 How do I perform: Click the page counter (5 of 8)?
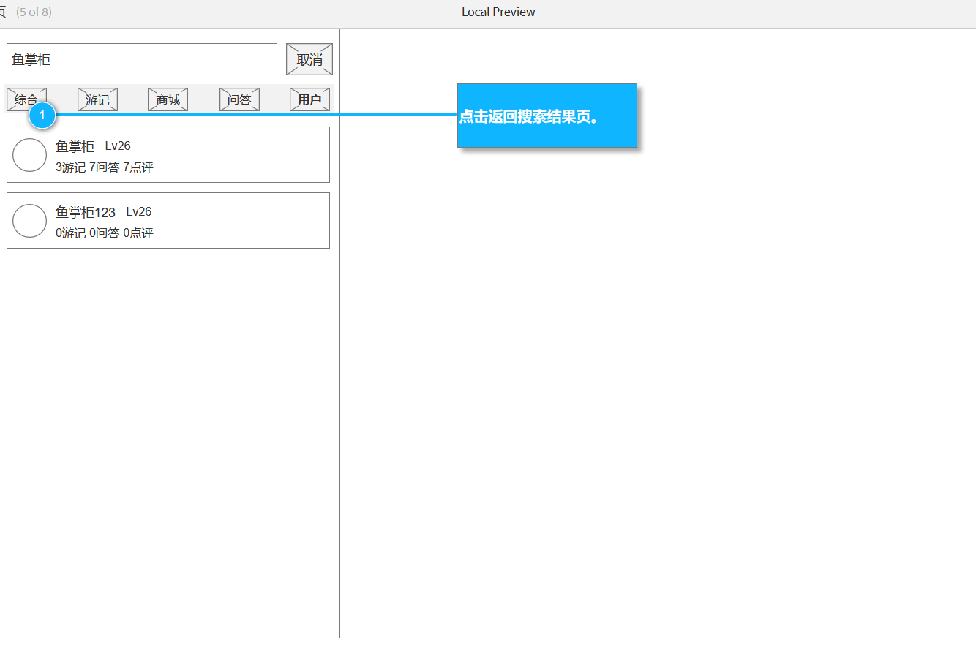[x=34, y=12]
